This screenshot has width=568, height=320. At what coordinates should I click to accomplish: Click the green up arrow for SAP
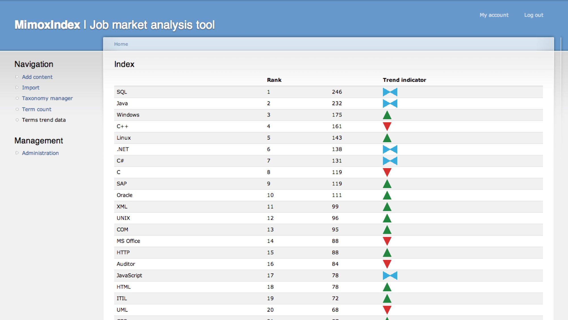(387, 184)
